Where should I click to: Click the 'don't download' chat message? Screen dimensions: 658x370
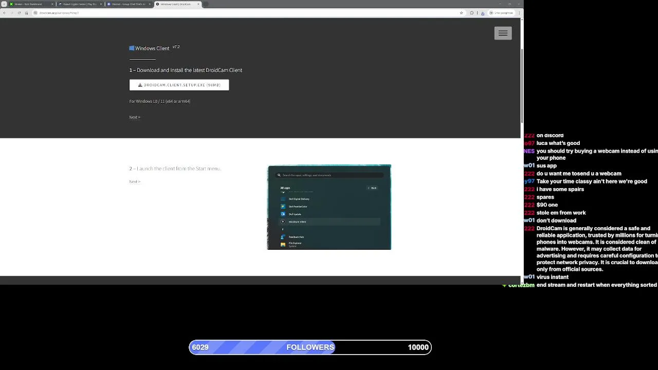pos(556,220)
